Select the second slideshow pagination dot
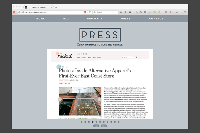 coord(85,122)
